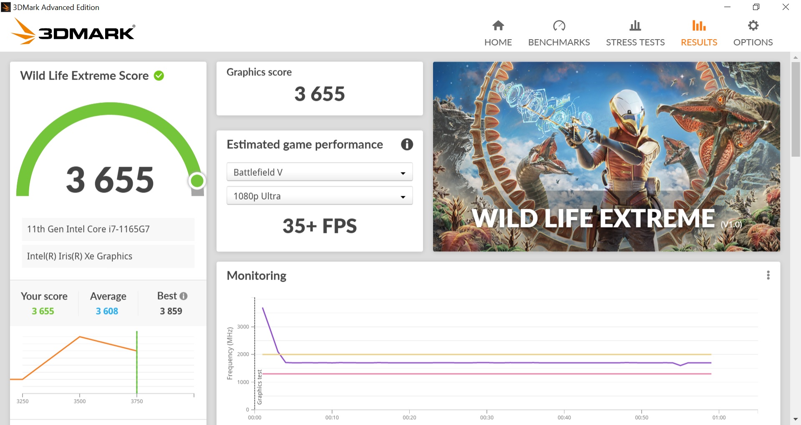Open Benchmarks via the gauge icon
This screenshot has width=801, height=425.
tap(559, 25)
